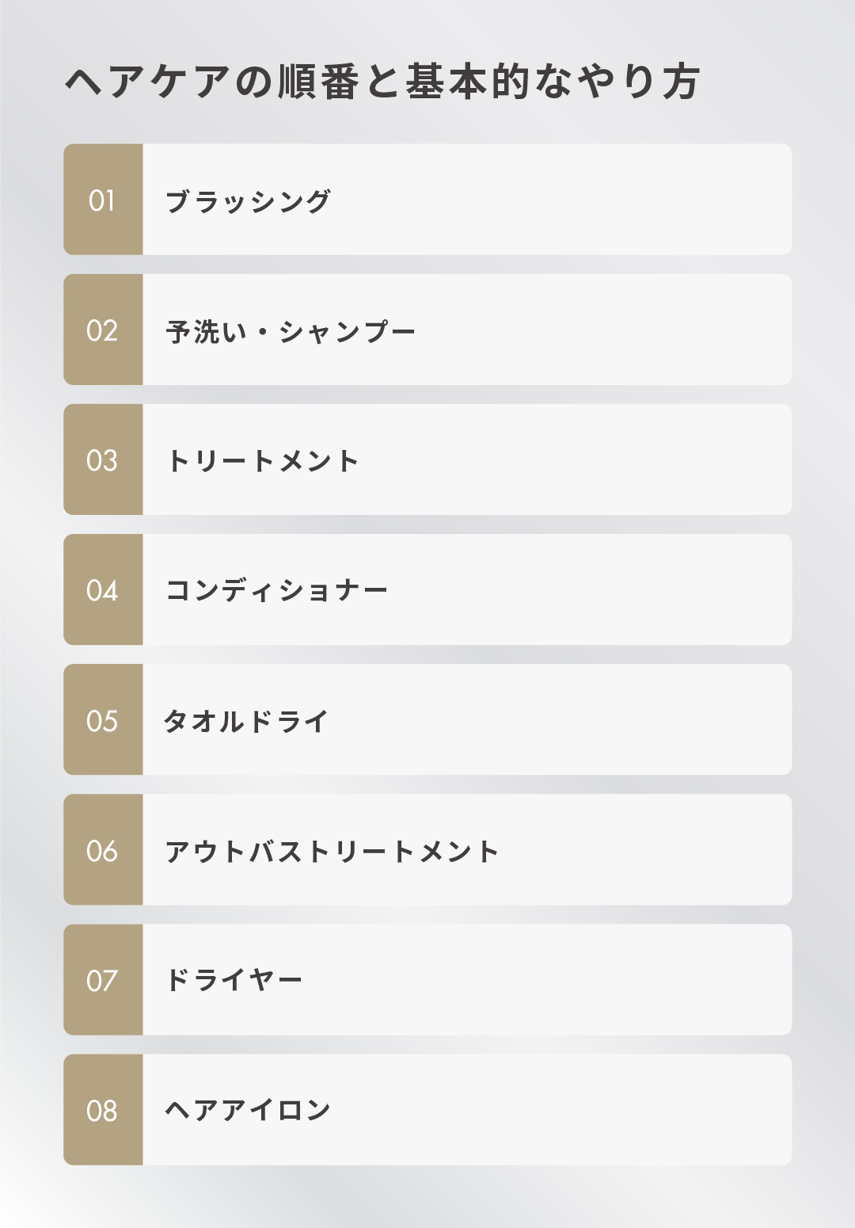Click the 04 number badge
Viewport: 855px width, 1228px height.
click(103, 589)
